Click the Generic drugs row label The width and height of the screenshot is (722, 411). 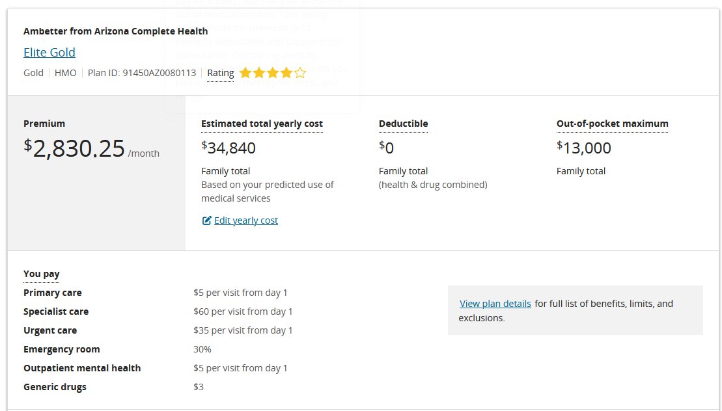[x=55, y=387]
